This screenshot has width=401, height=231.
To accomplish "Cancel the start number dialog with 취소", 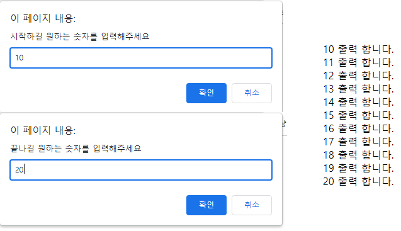I will click(252, 93).
